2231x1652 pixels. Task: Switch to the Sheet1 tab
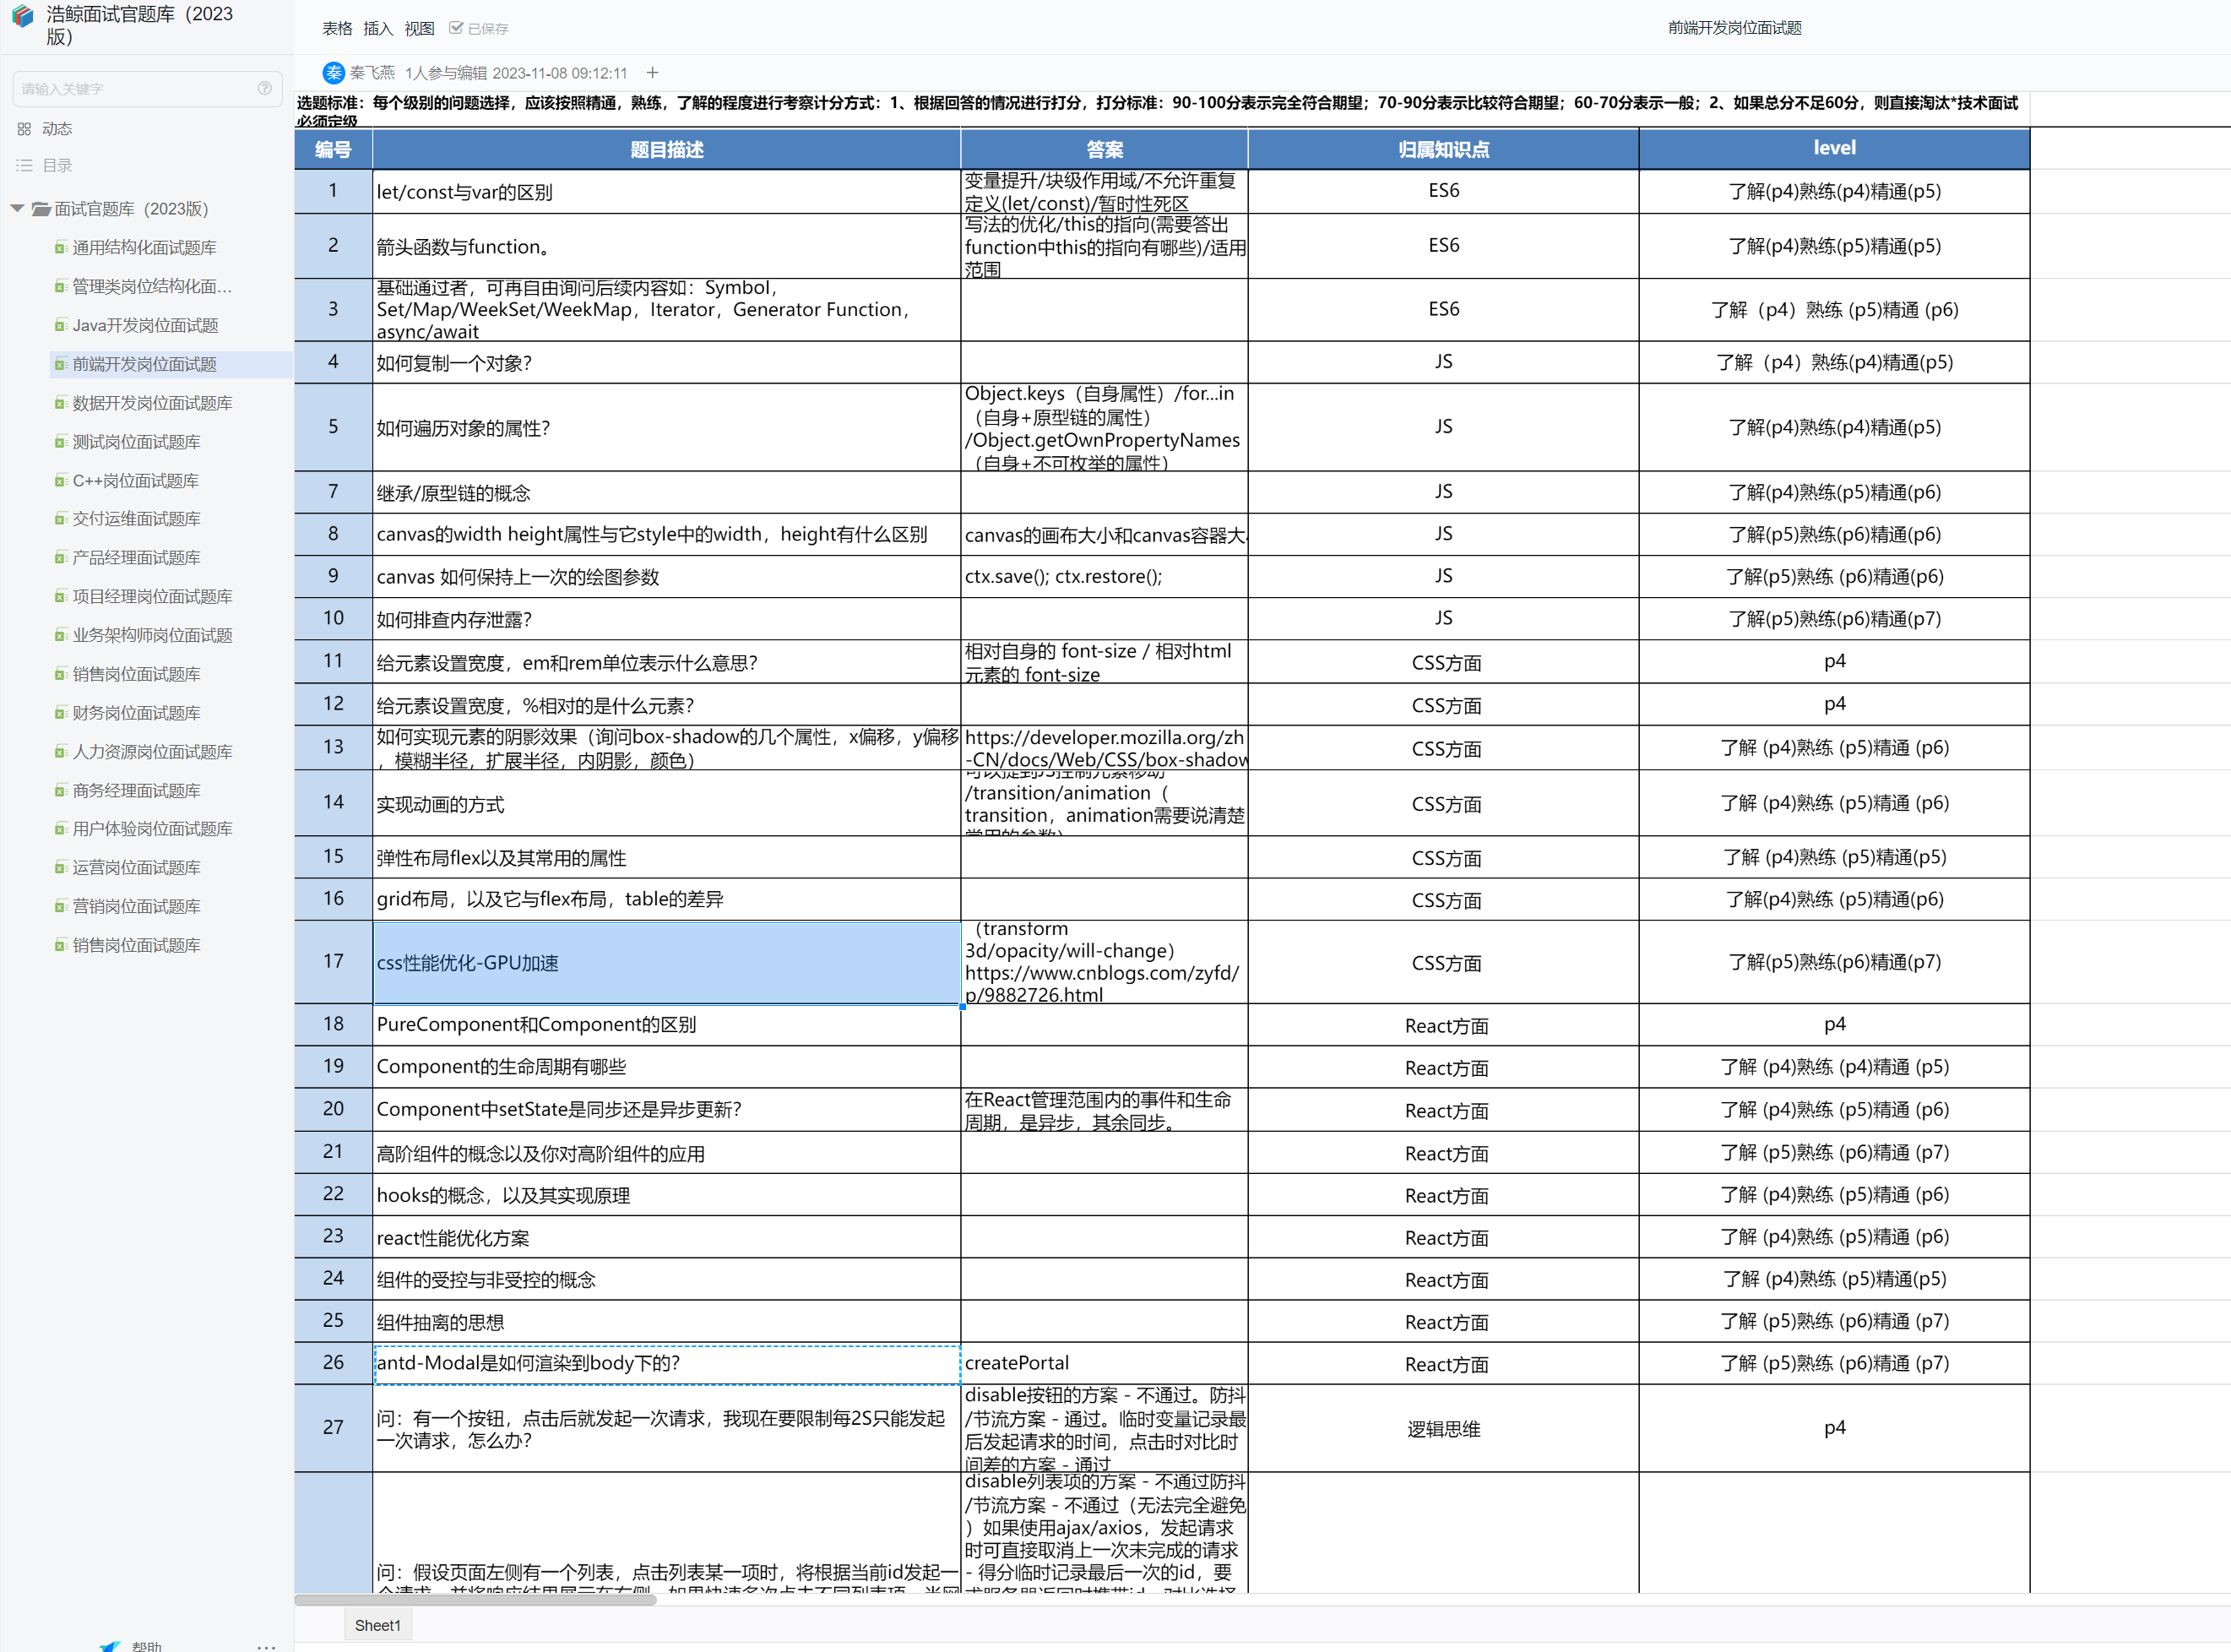377,1625
